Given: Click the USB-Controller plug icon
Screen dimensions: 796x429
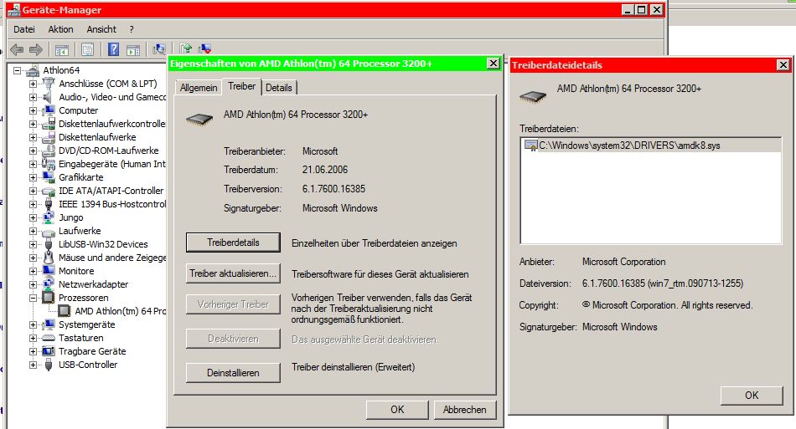Looking at the screenshot, I should (49, 365).
